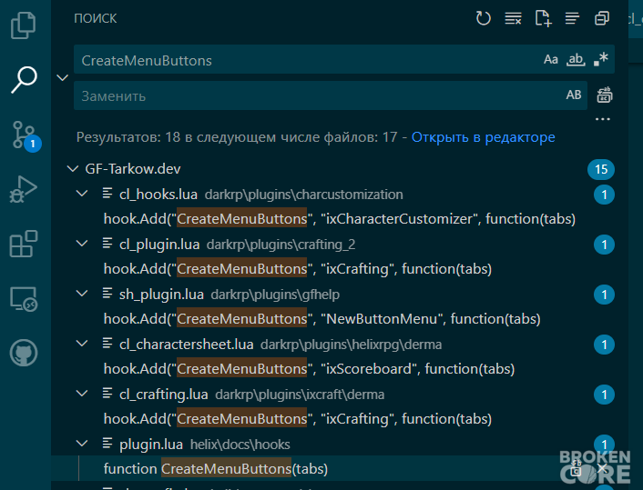Open the Run and Debug view
The image size is (643, 490).
click(24, 189)
